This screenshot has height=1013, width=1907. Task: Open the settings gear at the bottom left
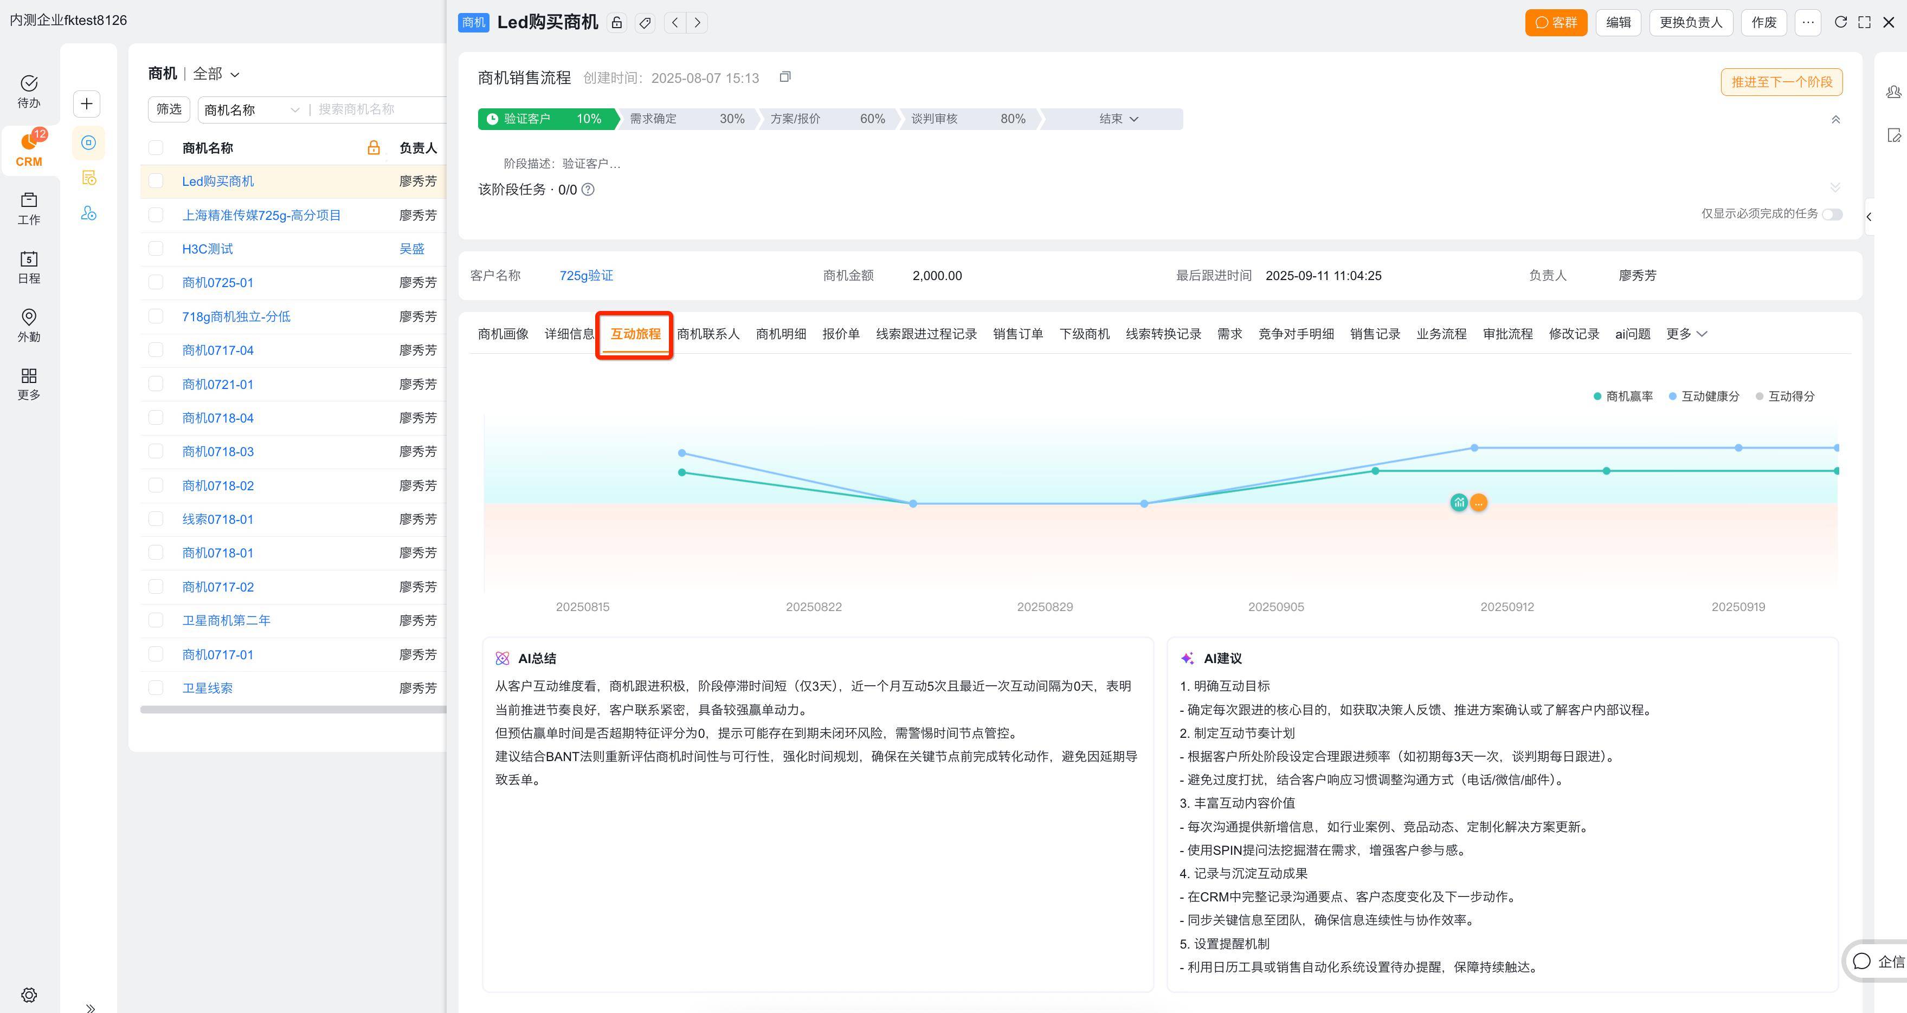(x=29, y=995)
